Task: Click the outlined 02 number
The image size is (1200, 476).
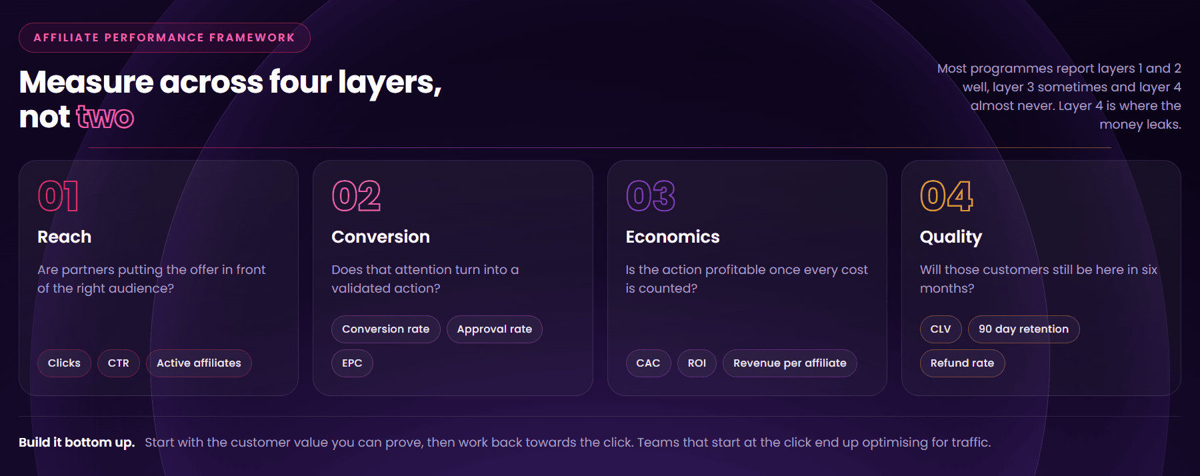Action: point(356,197)
